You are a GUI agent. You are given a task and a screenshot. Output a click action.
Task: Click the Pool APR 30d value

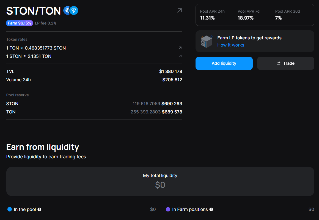point(278,18)
